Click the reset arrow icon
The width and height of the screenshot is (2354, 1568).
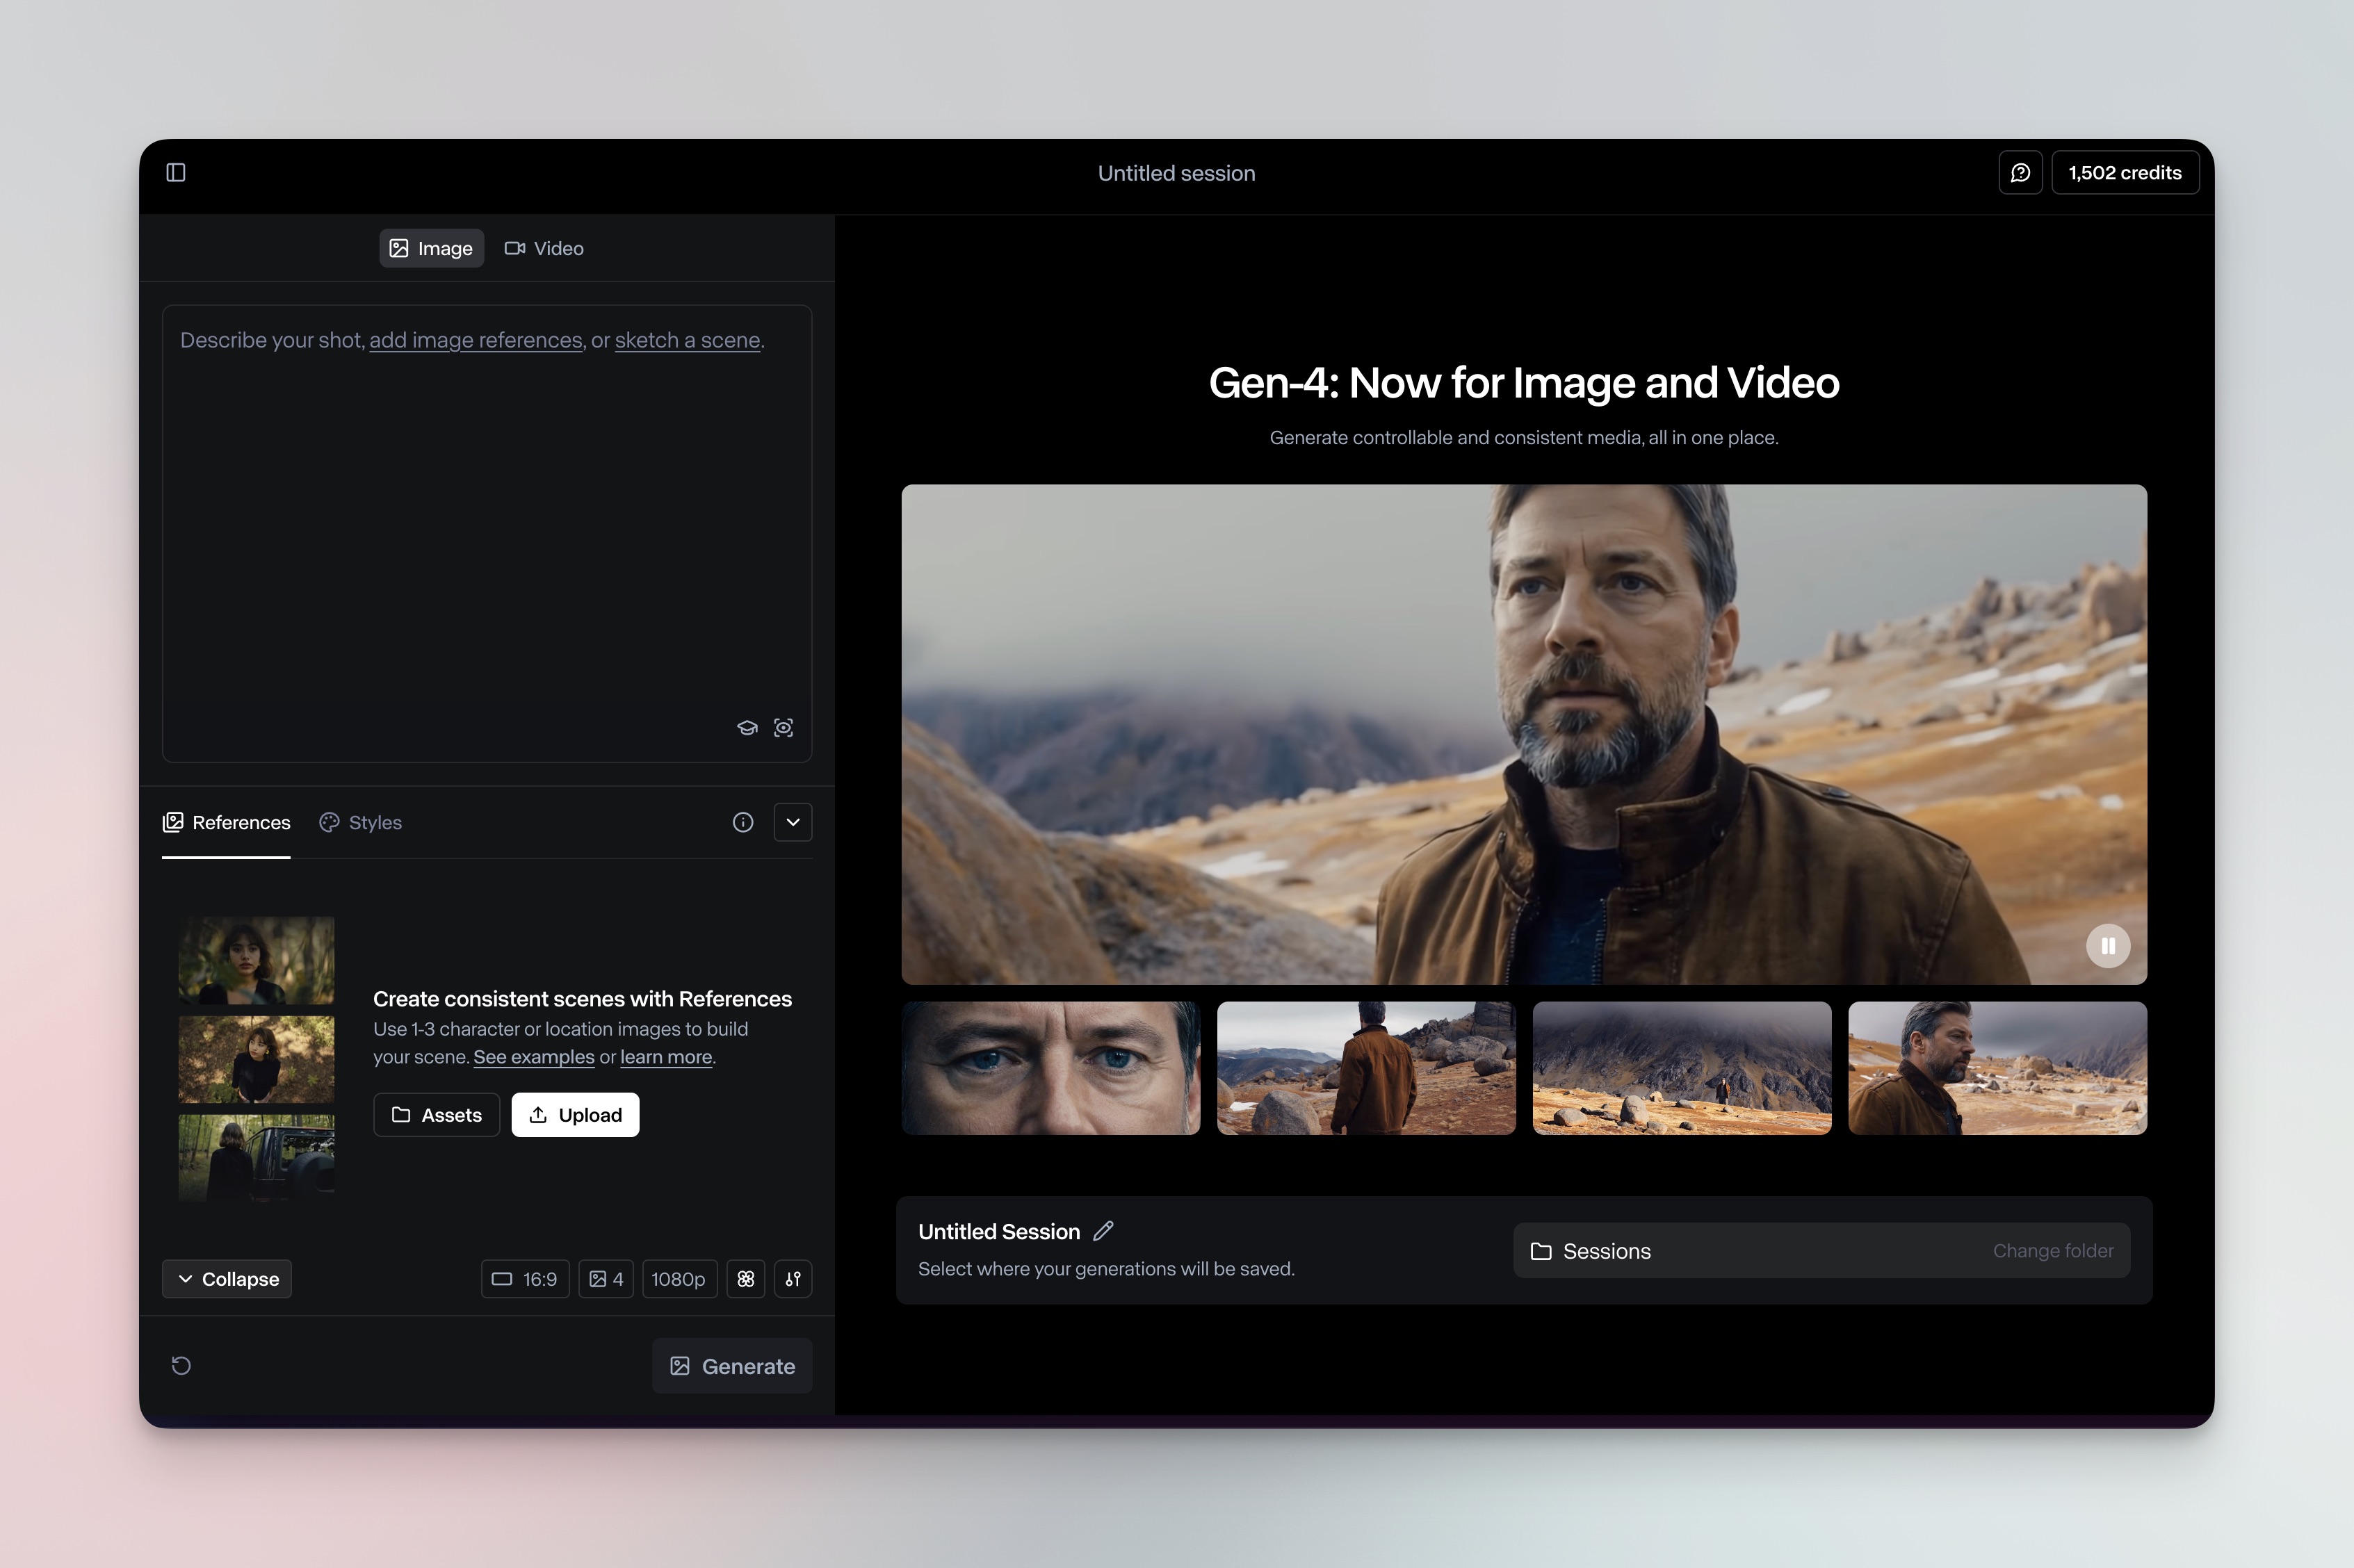[x=181, y=1366]
